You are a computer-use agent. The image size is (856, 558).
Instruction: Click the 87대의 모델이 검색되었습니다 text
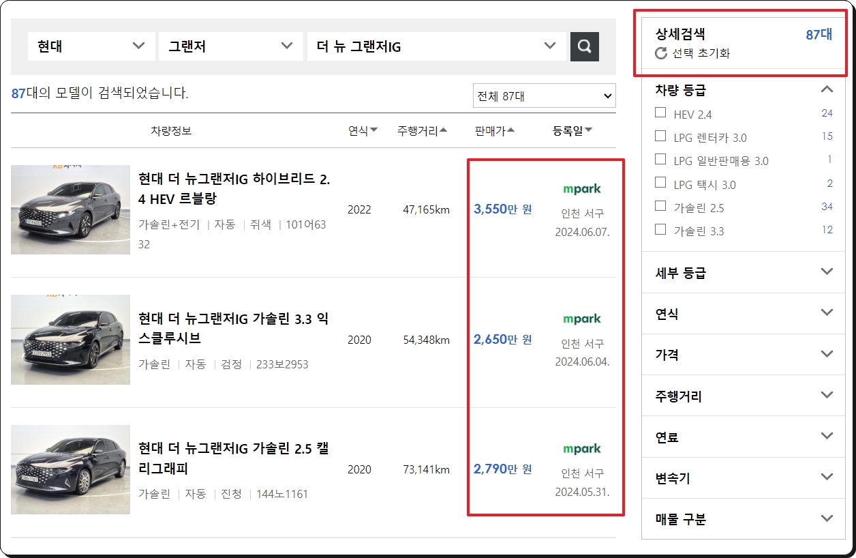tap(100, 93)
